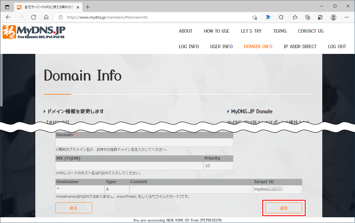355x223 pixels.
Task: Switch to the 自宅サーバーやVPS browser tab
Action: [46, 7]
